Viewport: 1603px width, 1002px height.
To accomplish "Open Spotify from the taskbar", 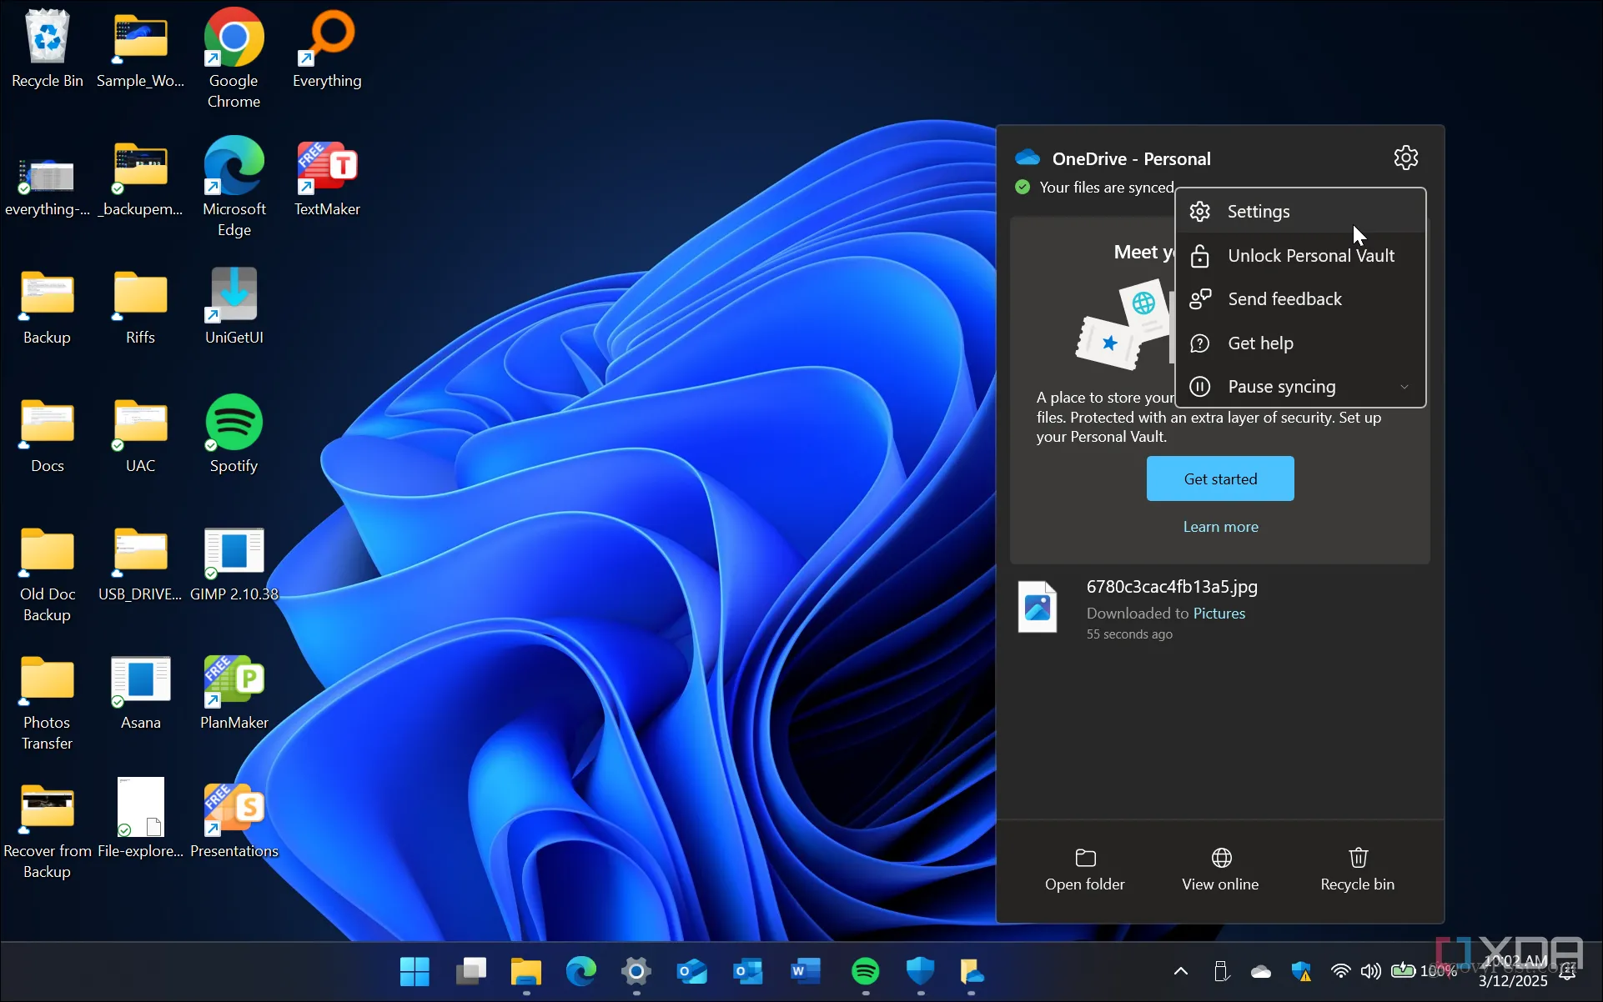I will [x=865, y=971].
